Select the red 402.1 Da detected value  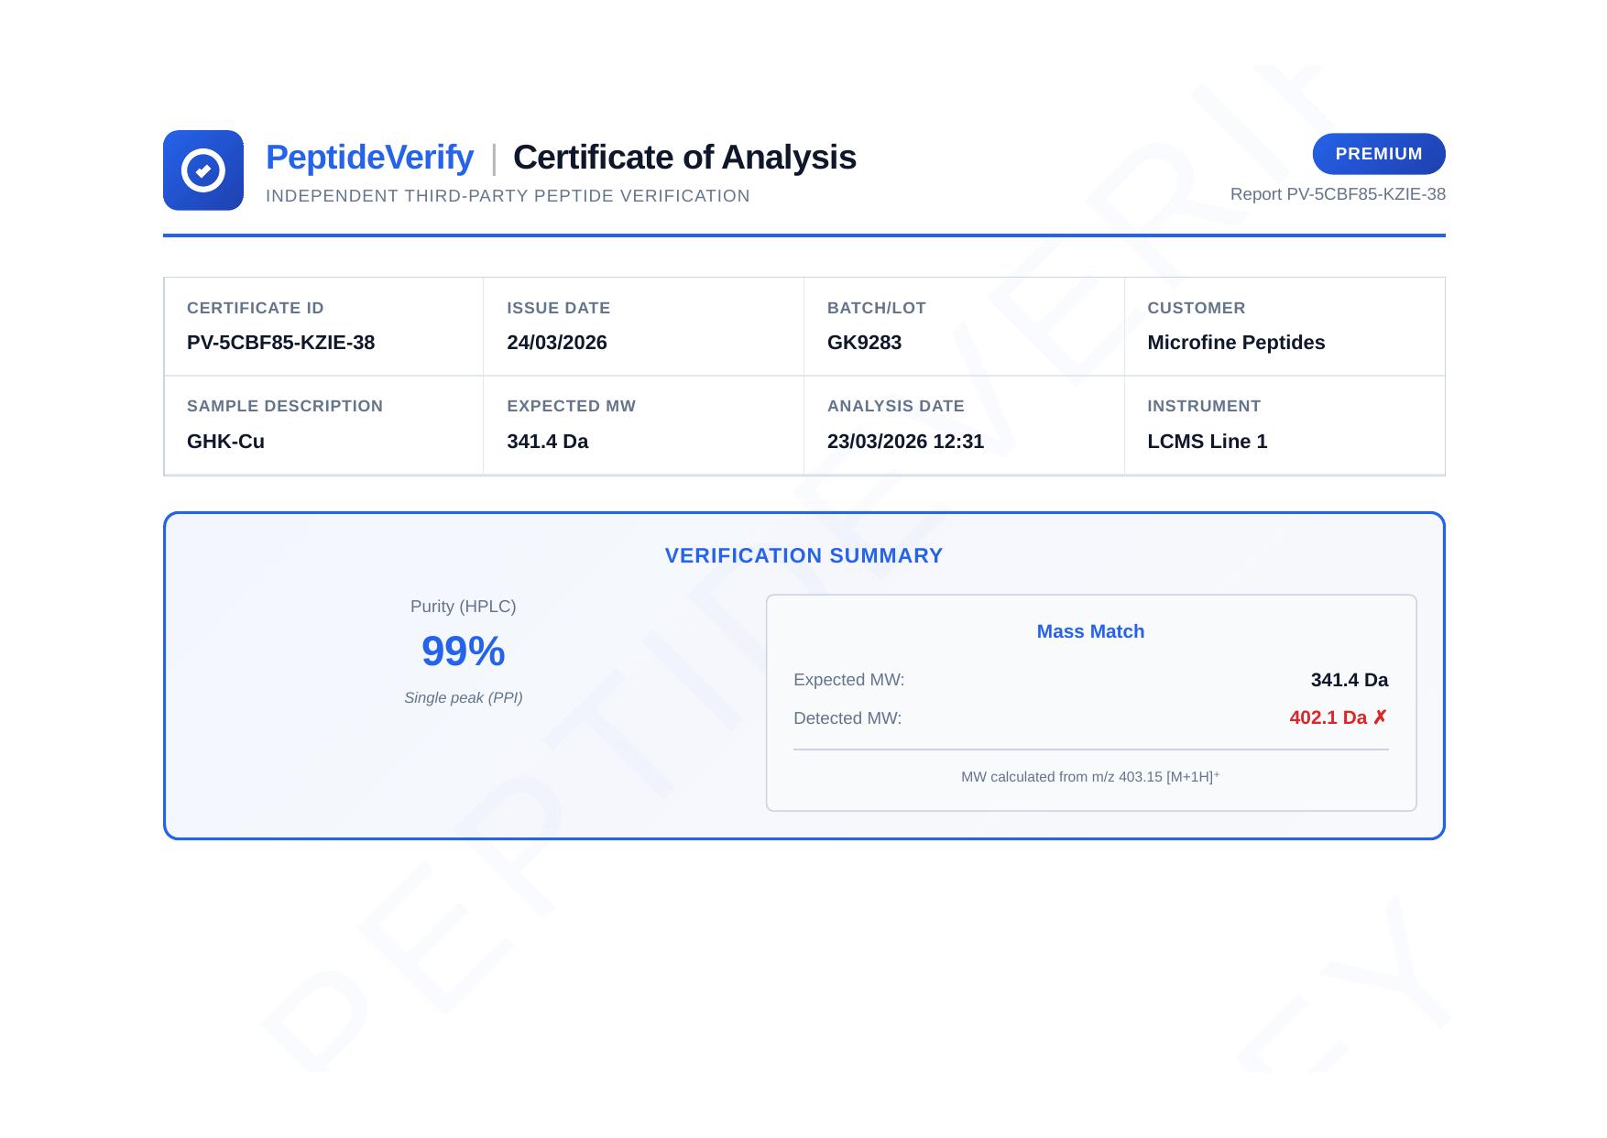click(1328, 717)
